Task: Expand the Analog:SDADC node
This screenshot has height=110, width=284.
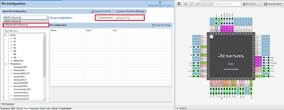Action: click(8, 86)
